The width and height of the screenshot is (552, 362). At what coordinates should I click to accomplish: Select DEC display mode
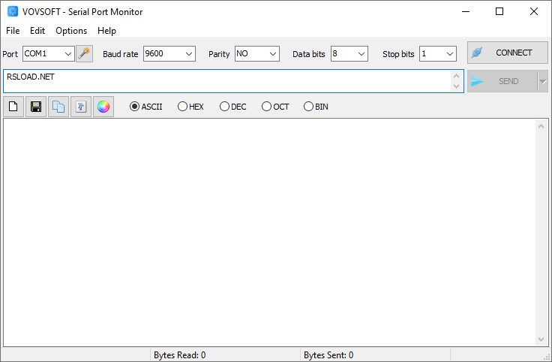point(232,107)
